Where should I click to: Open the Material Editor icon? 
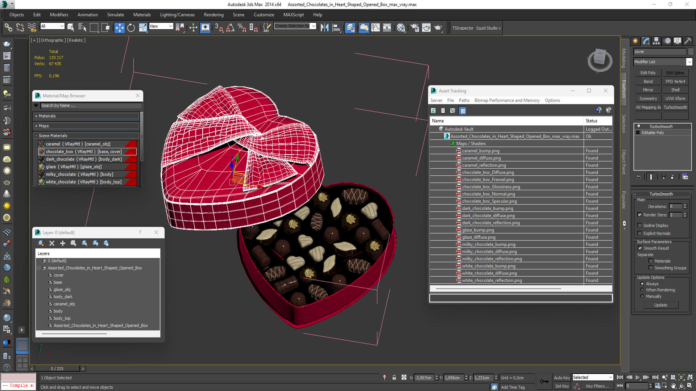point(401,28)
